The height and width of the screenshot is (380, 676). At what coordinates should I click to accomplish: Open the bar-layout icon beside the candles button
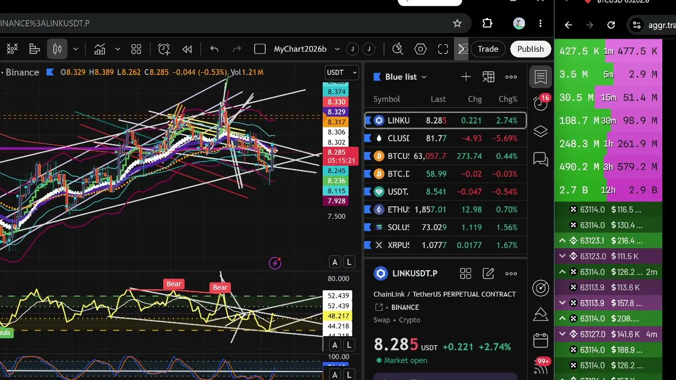pyautogui.click(x=35, y=49)
